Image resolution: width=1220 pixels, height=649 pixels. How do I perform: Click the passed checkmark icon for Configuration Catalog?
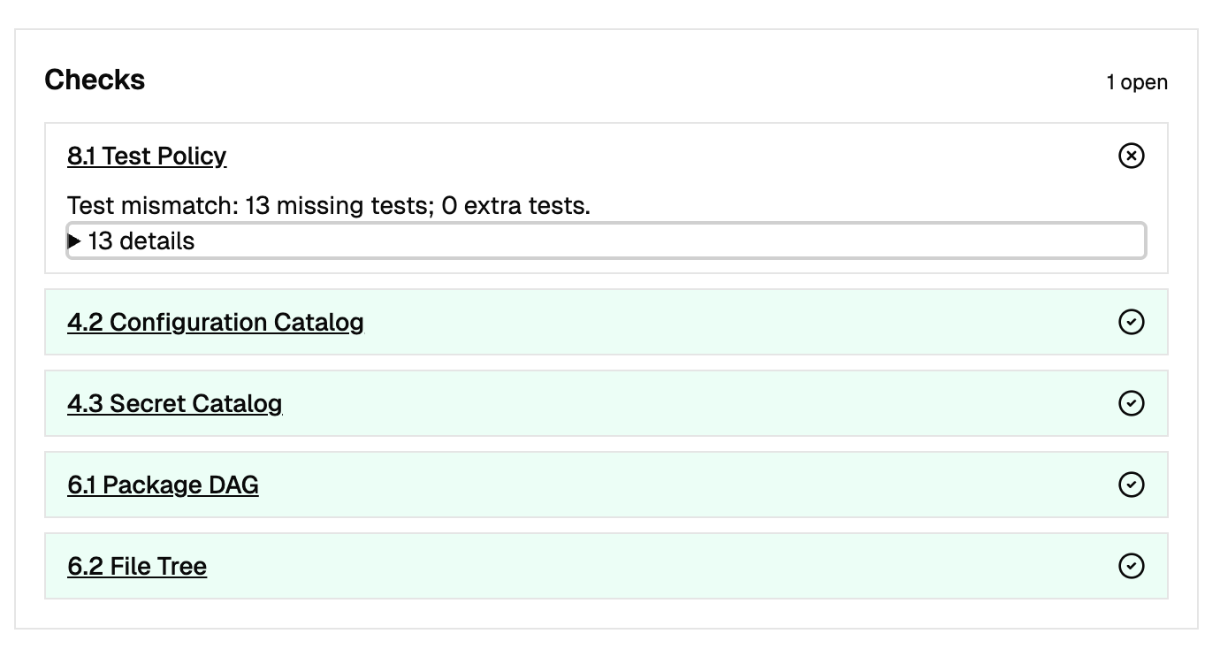(x=1131, y=322)
